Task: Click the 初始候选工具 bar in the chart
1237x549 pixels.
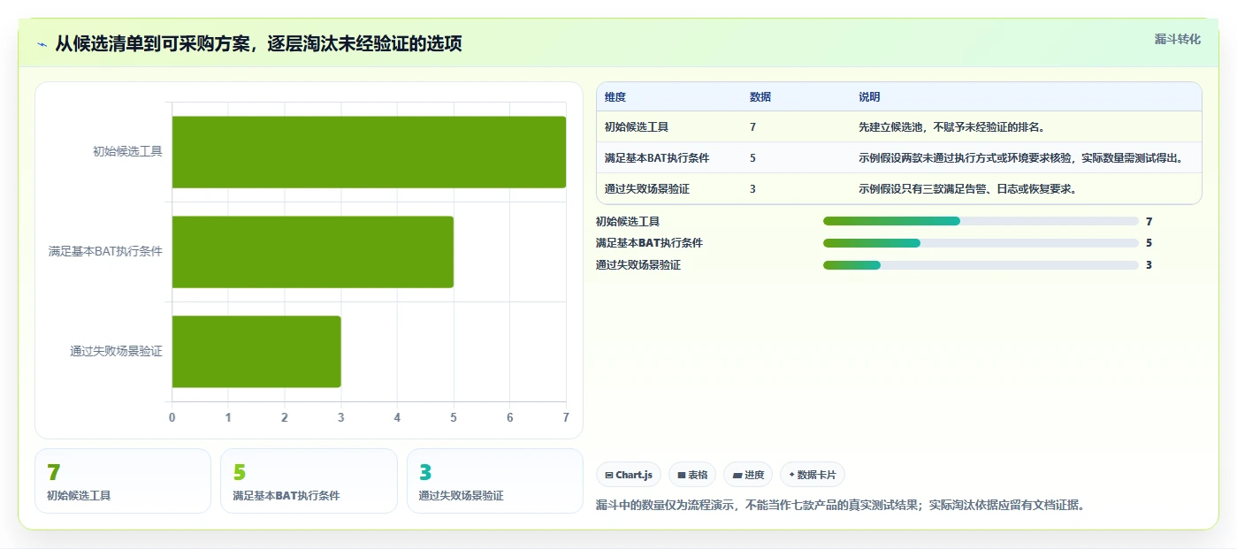Action: point(369,152)
